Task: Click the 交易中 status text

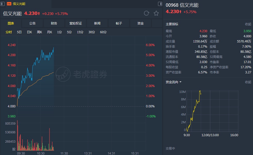Action: pos(170,148)
